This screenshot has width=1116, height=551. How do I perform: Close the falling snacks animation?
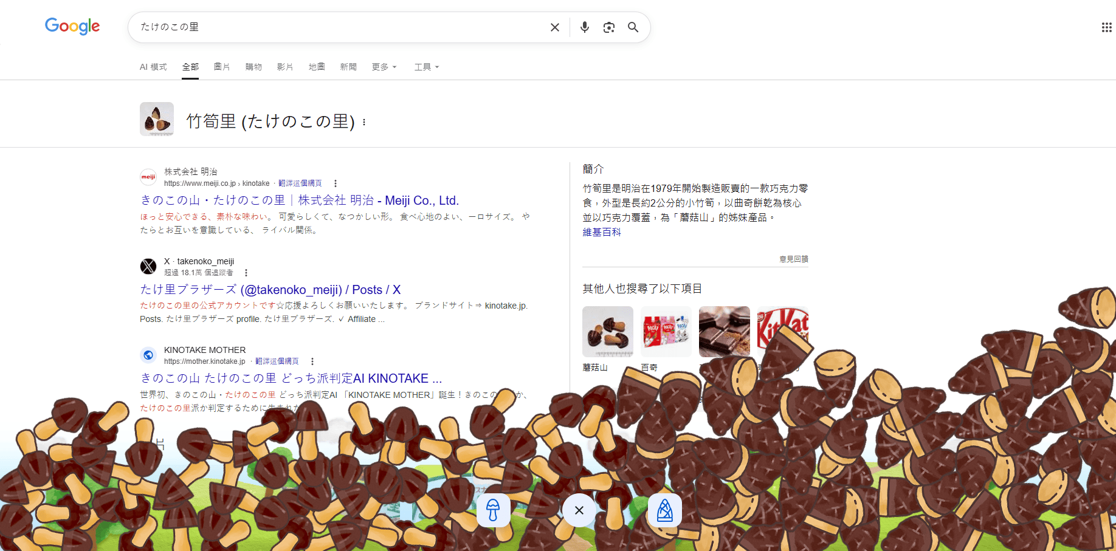tap(579, 510)
